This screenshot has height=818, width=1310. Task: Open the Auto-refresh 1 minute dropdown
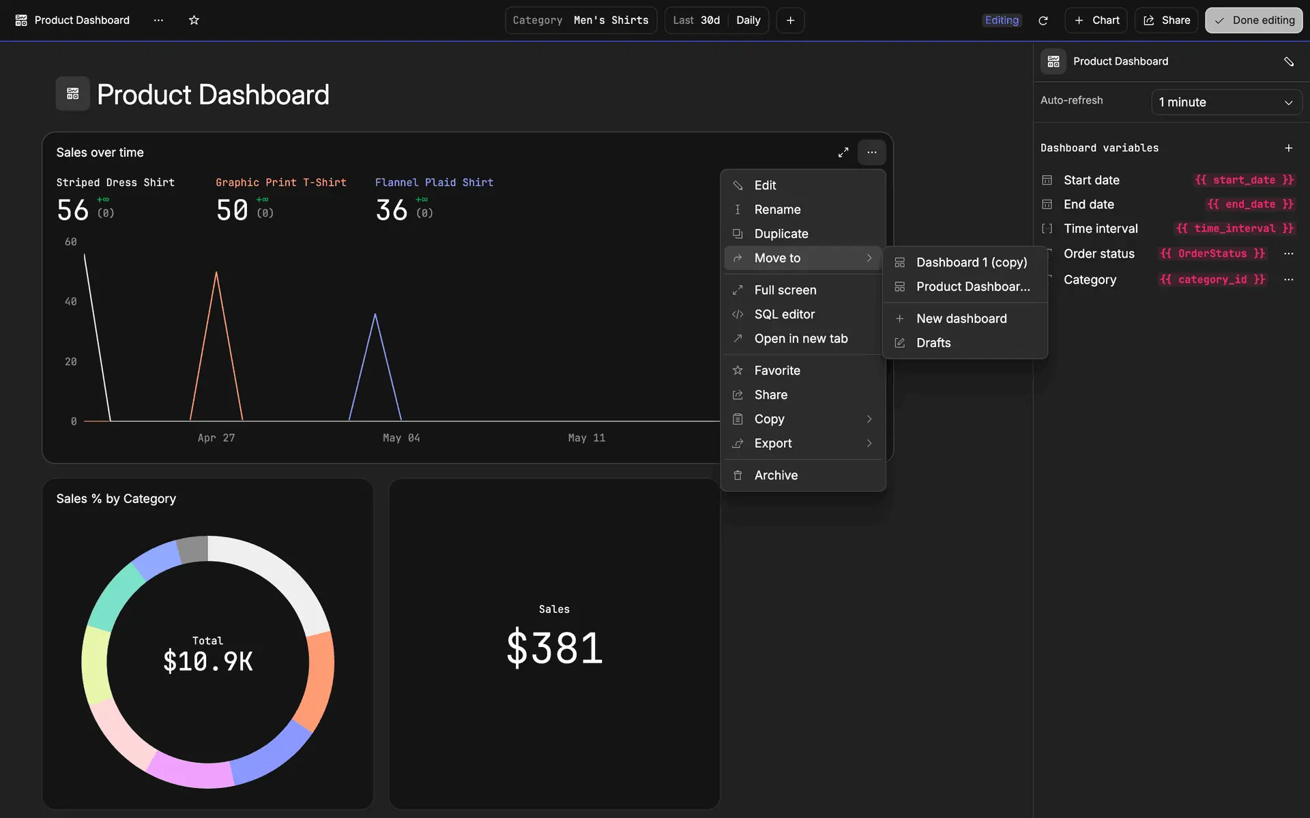point(1226,102)
